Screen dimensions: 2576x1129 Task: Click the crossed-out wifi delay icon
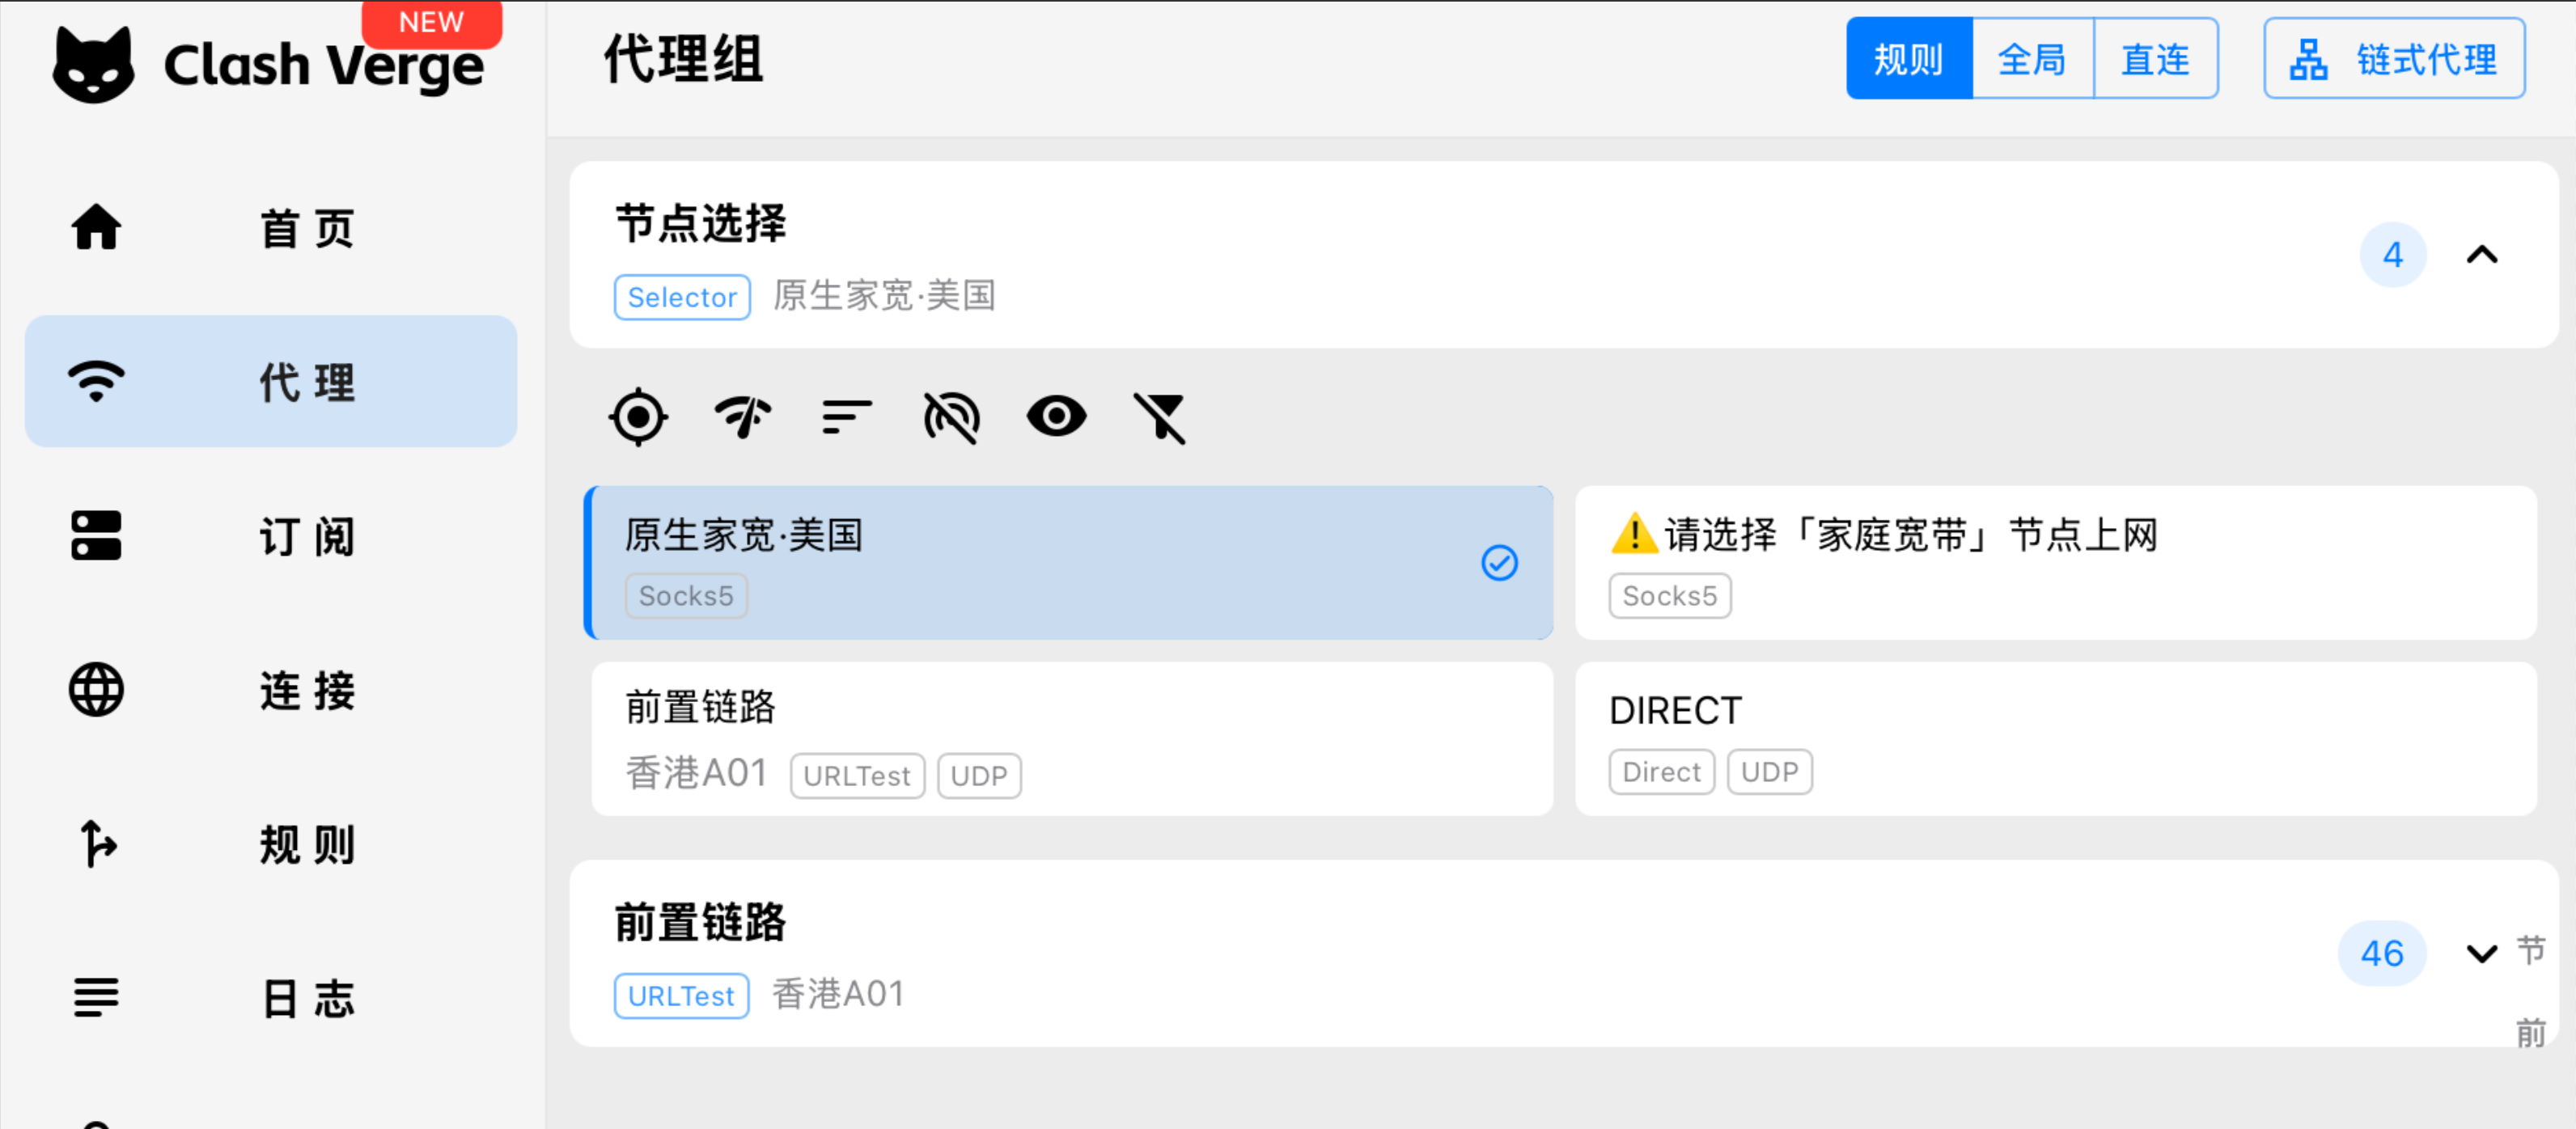[951, 417]
